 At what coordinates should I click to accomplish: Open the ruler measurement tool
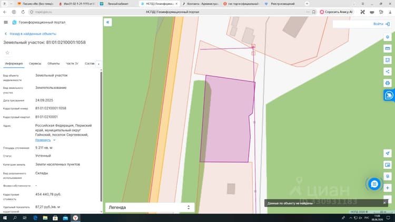[388, 48]
